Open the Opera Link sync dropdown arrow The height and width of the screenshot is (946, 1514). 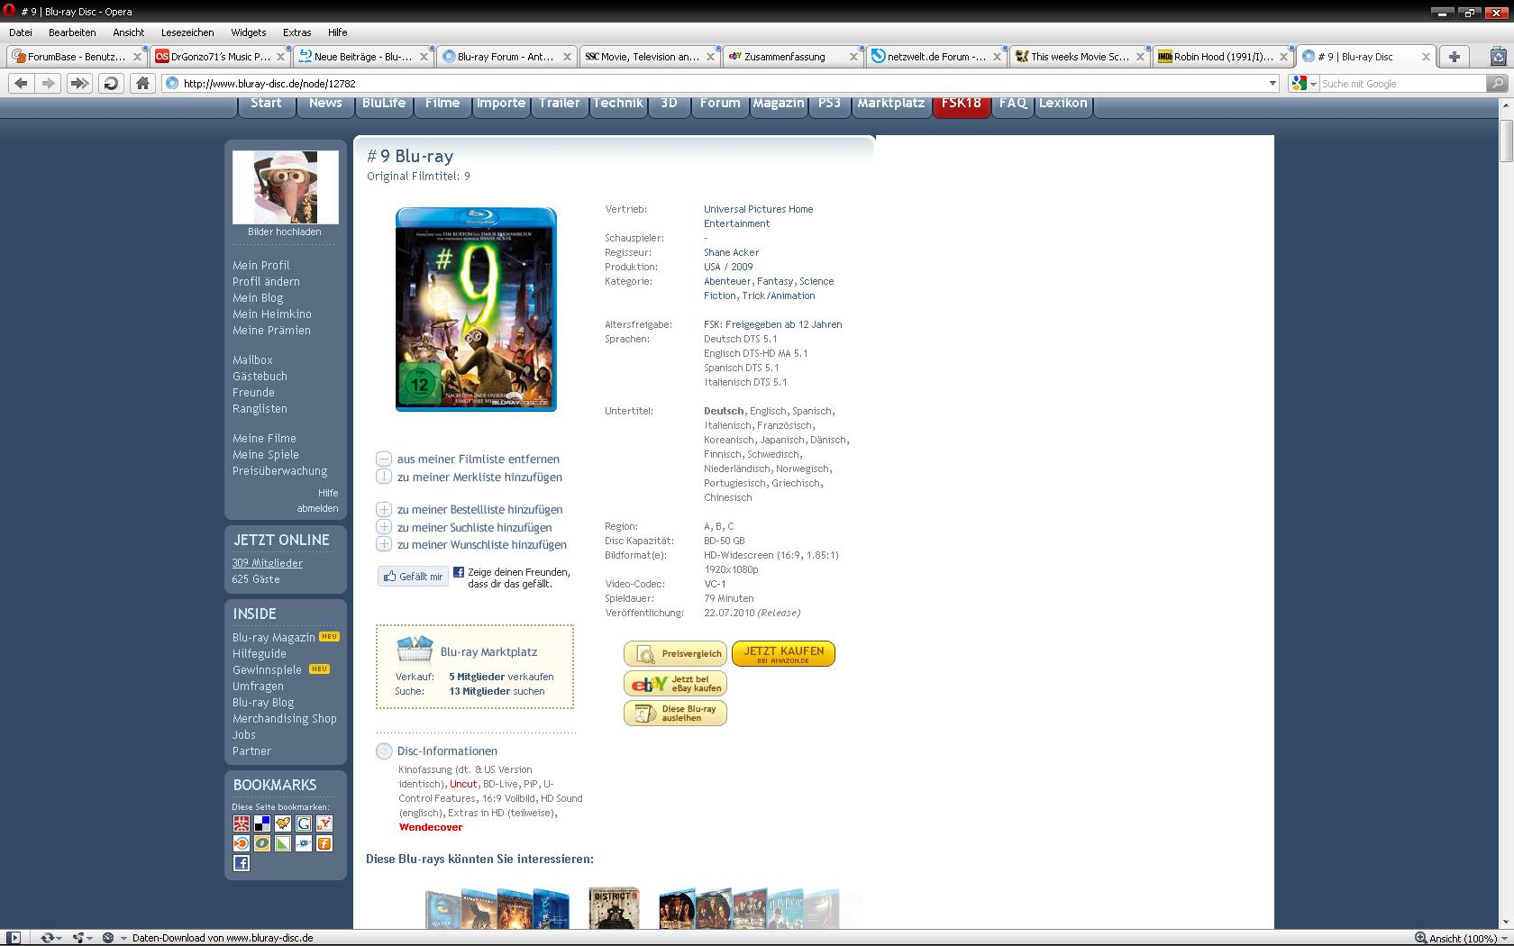click(x=59, y=939)
